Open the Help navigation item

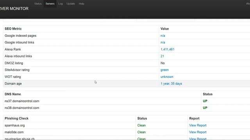click(x=81, y=3)
